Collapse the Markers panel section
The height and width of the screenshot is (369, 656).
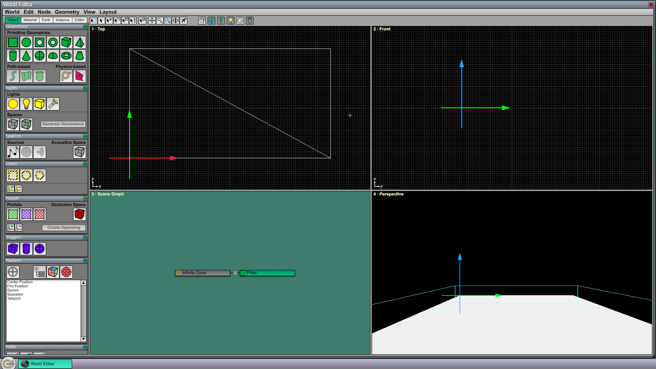(85, 261)
